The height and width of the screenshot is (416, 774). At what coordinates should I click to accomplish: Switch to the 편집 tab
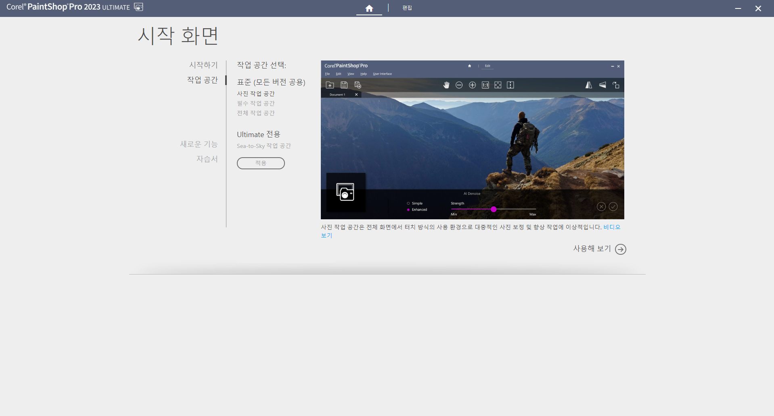coord(407,8)
